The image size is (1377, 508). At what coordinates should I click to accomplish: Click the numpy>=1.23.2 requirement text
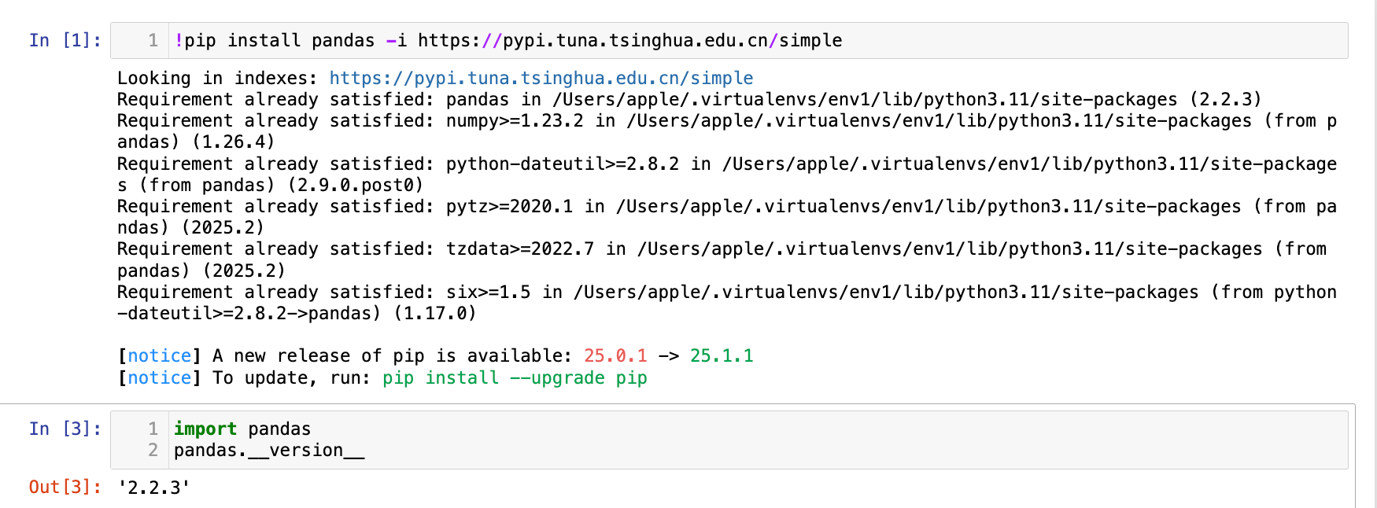515,120
